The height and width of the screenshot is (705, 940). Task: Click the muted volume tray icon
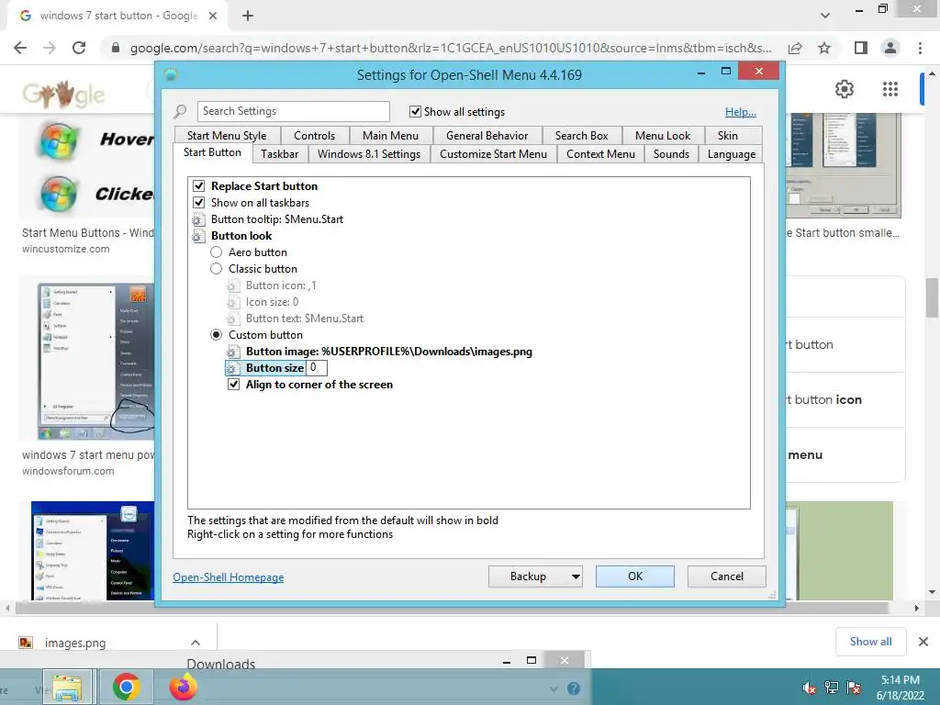(x=810, y=688)
